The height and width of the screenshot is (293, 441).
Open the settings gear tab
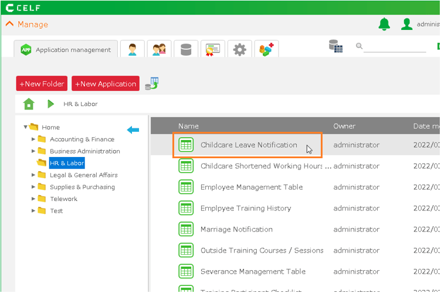239,50
